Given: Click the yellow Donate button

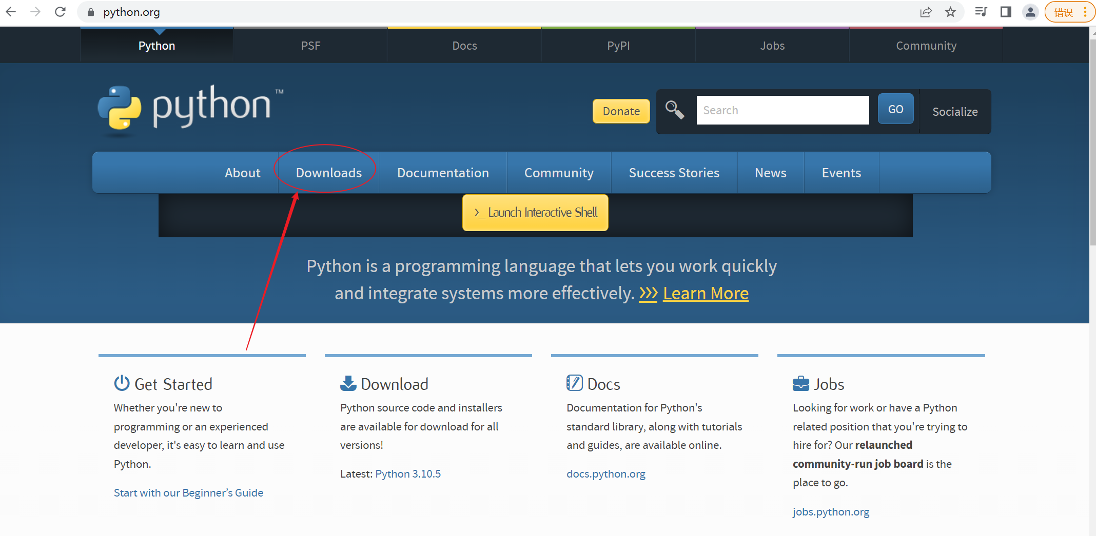Looking at the screenshot, I should 621,111.
